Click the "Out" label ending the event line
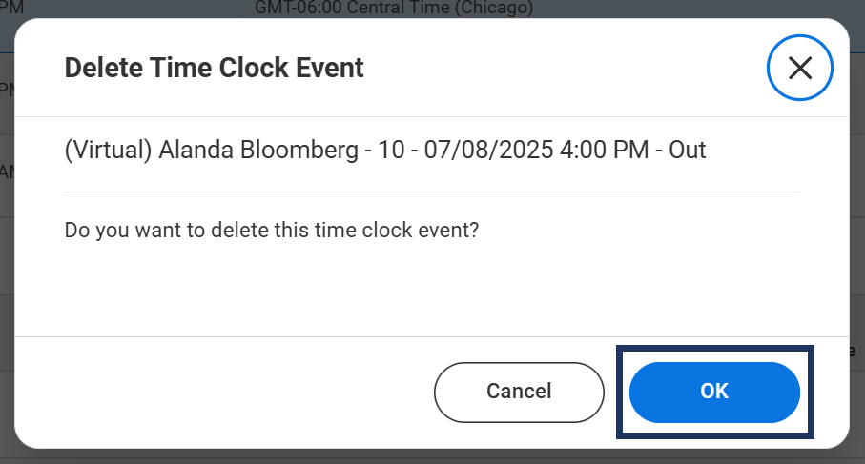Image resolution: width=865 pixels, height=464 pixels. [x=687, y=151]
